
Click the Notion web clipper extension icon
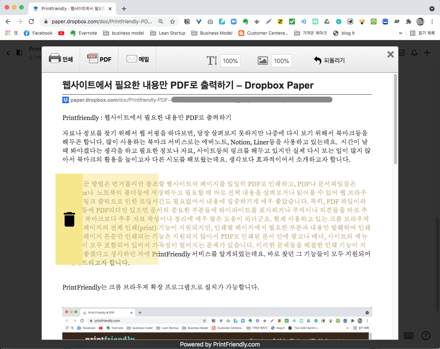tap(187, 22)
